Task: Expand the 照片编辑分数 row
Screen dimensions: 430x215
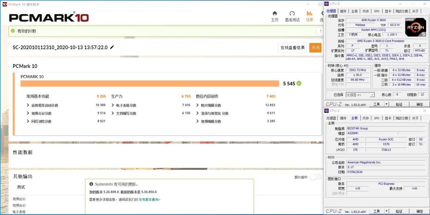Action: coord(197,105)
